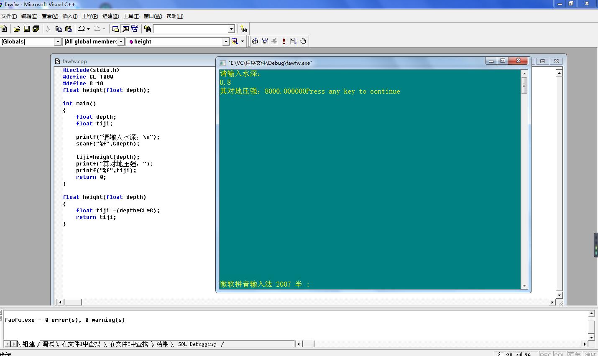
Task: Click the Go debug icon
Action: [294, 41]
